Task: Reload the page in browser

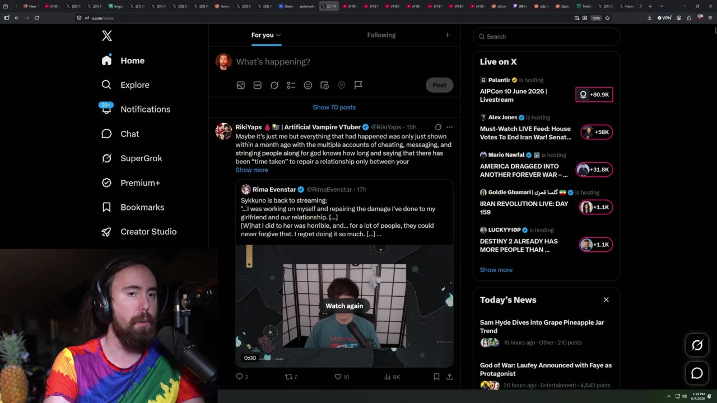Action: pos(36,18)
